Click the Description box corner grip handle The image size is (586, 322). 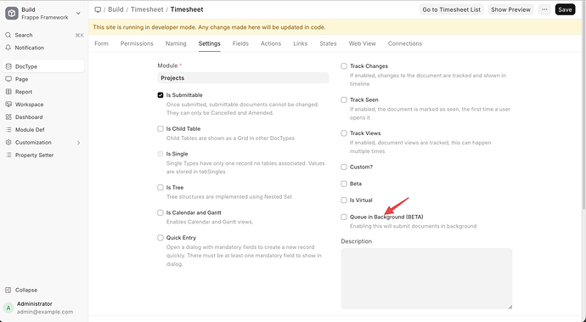click(510, 307)
